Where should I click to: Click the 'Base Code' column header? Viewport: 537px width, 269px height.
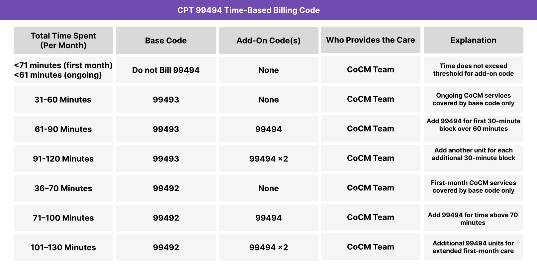pos(166,41)
